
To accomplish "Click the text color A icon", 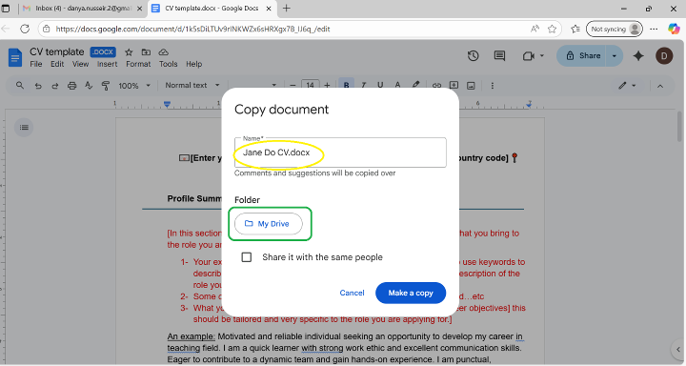I will pos(397,86).
